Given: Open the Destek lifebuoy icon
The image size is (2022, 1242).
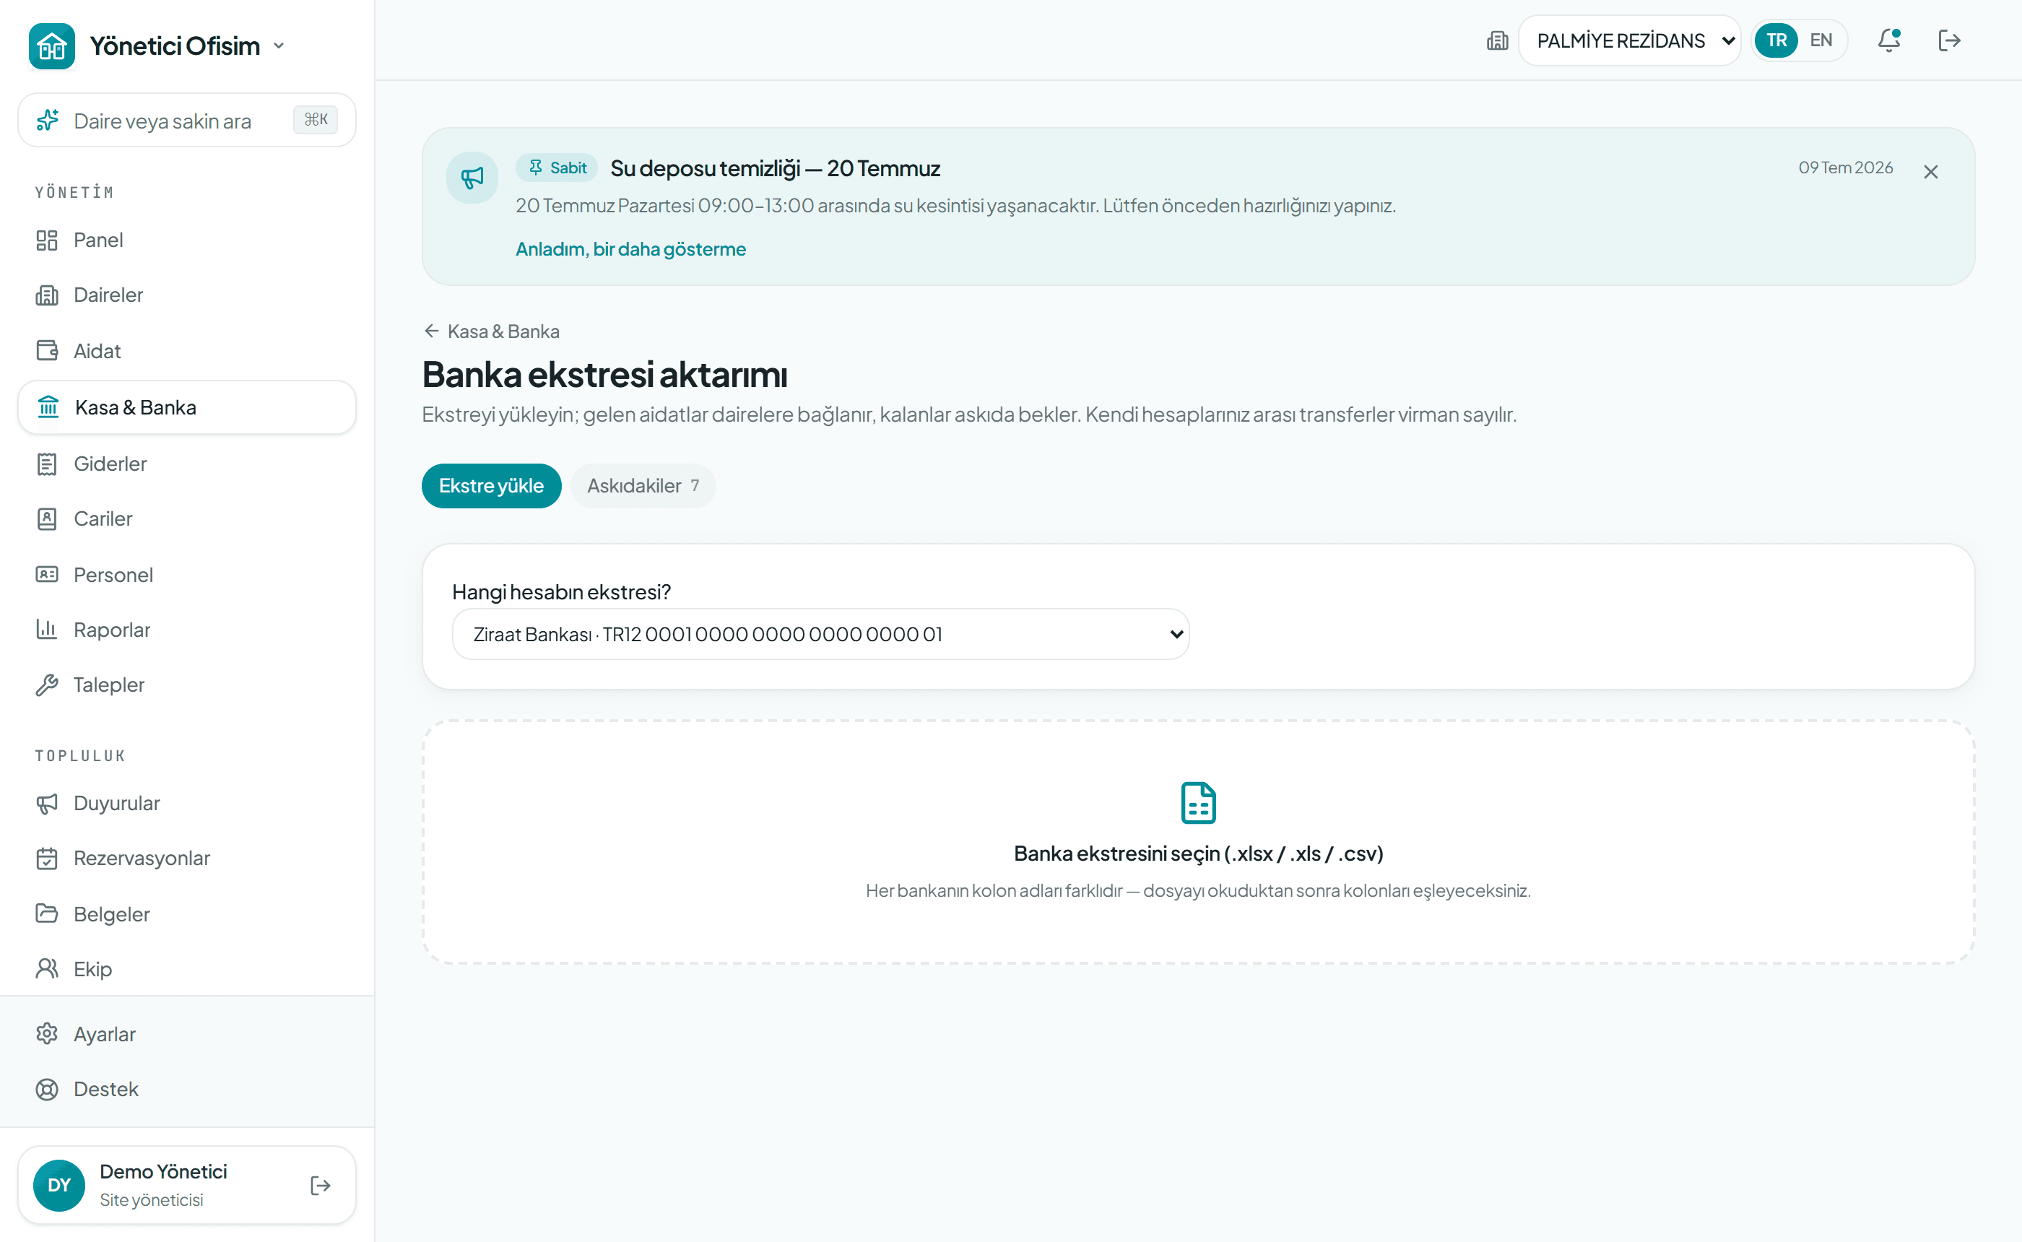Looking at the screenshot, I should (x=47, y=1088).
